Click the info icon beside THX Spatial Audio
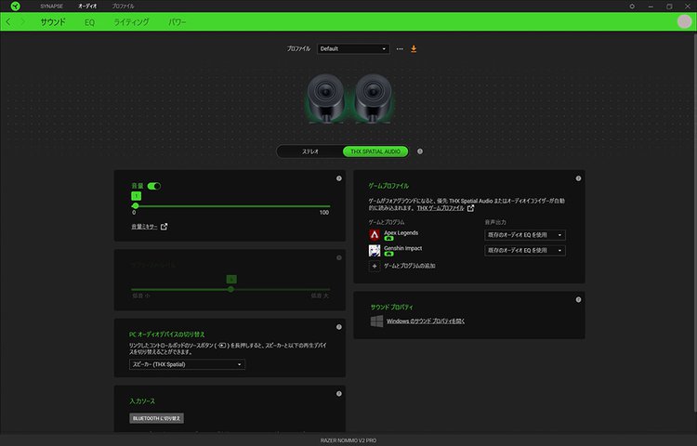The width and height of the screenshot is (697, 446). click(420, 151)
